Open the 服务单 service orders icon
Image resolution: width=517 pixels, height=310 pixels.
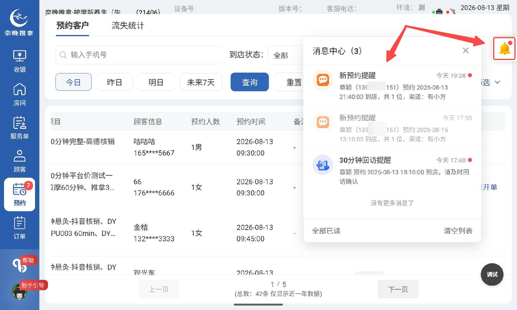pos(20,128)
